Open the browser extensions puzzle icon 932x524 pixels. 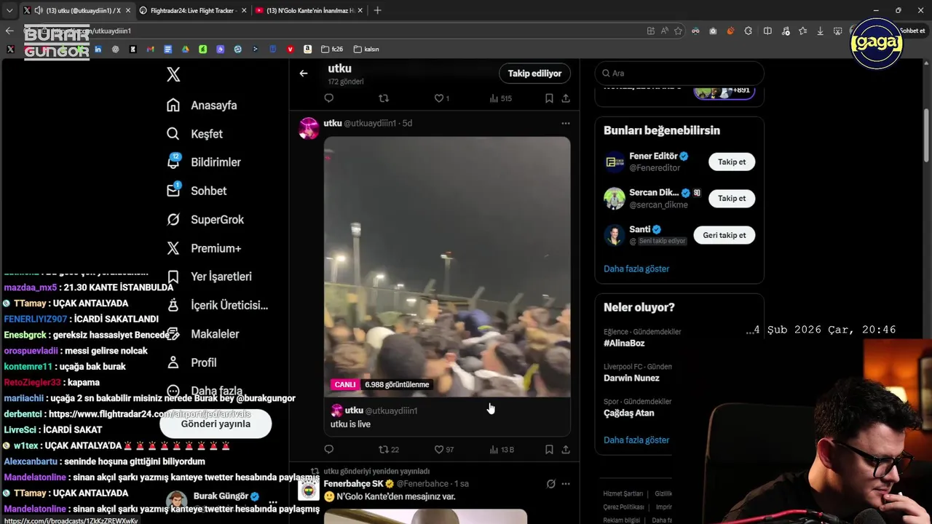749,31
